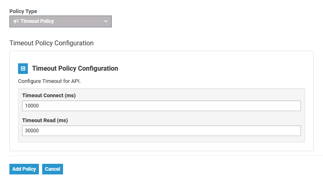Collapse panel using the blue square icon

click(23, 69)
